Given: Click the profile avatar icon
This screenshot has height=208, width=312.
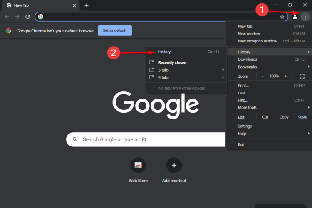Looking at the screenshot, I should [295, 17].
